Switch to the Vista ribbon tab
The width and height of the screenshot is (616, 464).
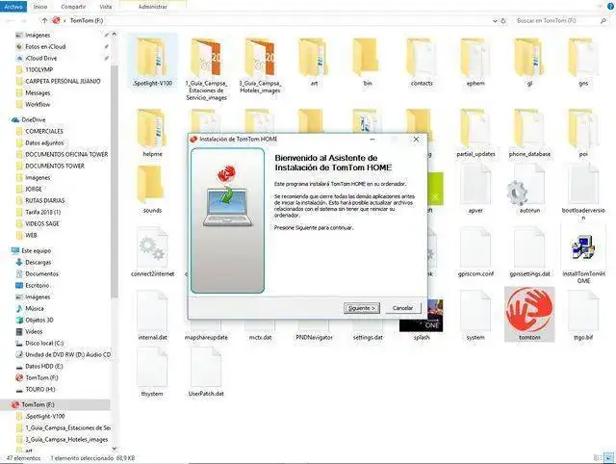tap(105, 7)
